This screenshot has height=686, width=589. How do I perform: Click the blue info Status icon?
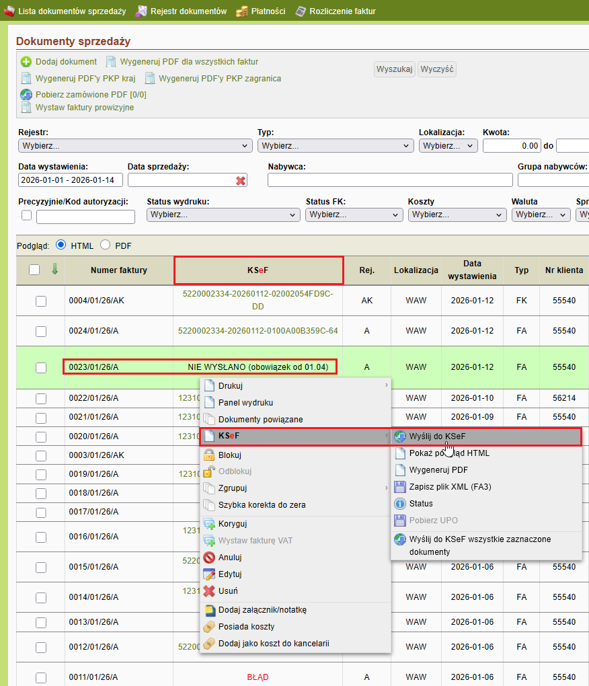(x=400, y=504)
